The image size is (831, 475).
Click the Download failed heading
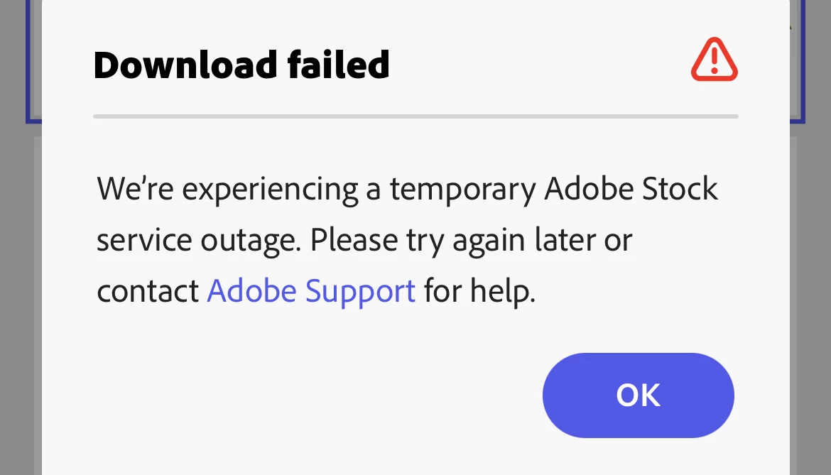click(x=241, y=65)
